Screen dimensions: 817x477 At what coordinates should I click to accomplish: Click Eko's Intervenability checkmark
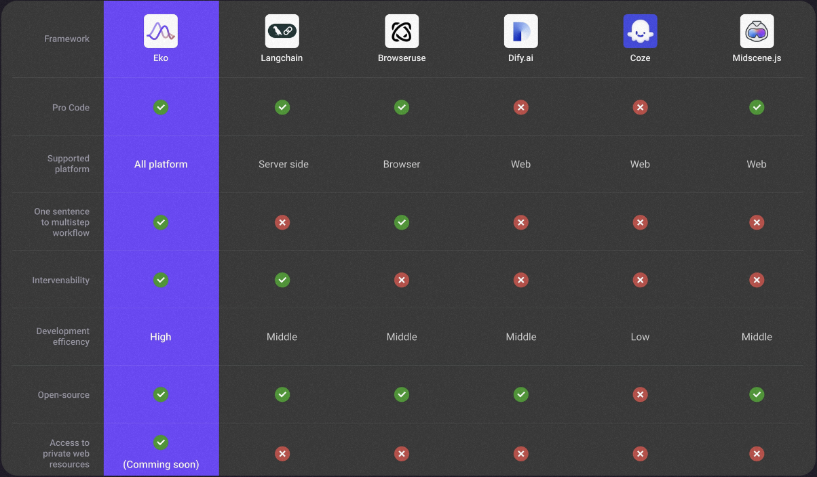pyautogui.click(x=161, y=280)
